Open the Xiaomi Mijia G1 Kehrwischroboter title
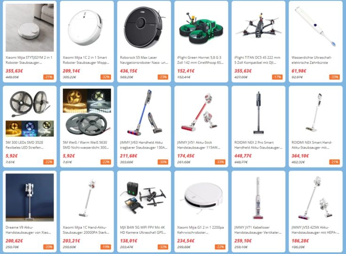The height and width of the screenshot is (254, 346). (x=200, y=230)
